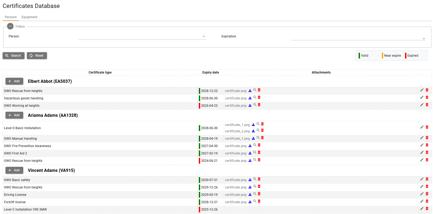The height and width of the screenshot is (214, 433).
Task: Edit the GWO Working at heights certificate
Action: pos(422,105)
